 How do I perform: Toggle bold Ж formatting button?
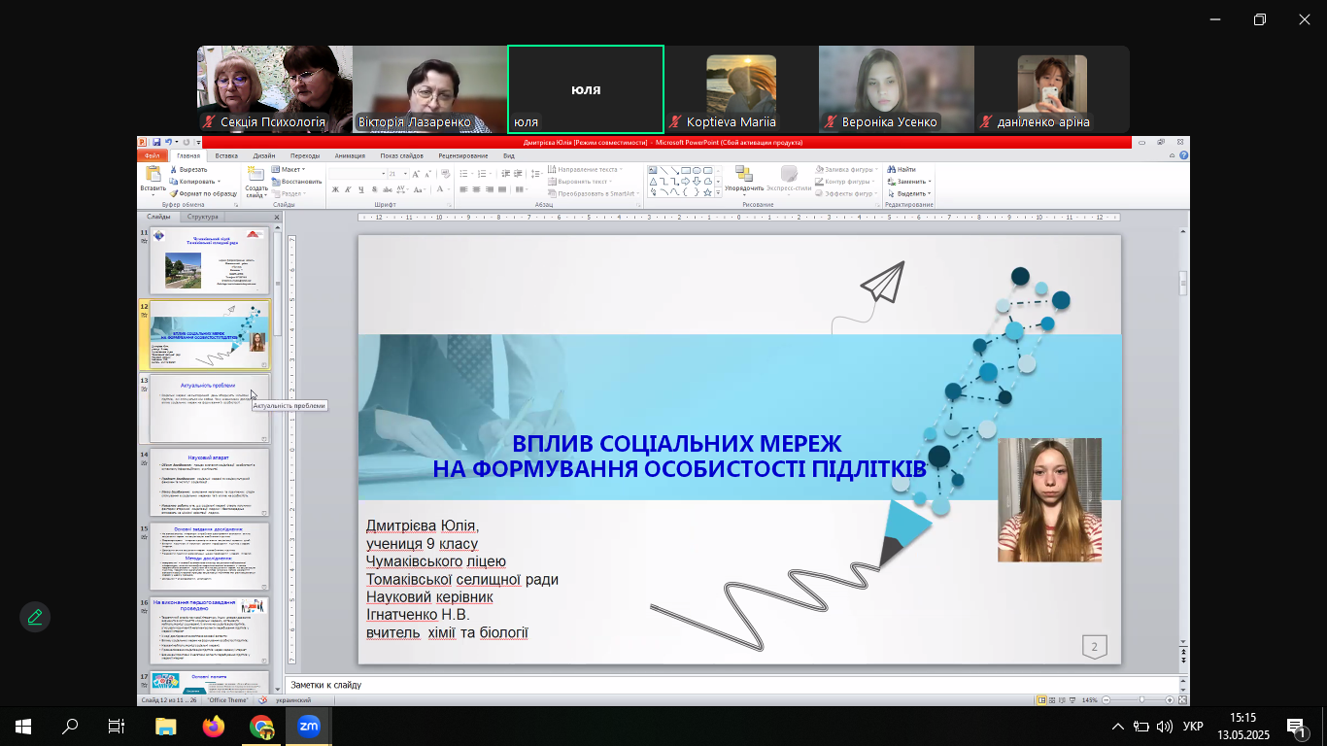[335, 190]
